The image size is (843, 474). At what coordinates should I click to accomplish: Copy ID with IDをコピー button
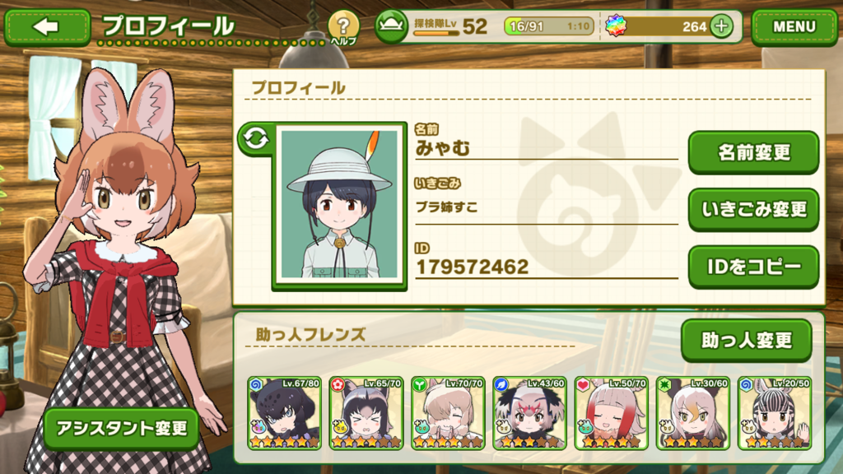[x=753, y=267]
